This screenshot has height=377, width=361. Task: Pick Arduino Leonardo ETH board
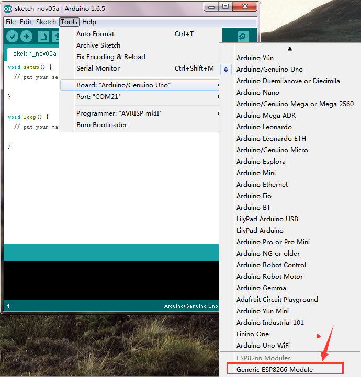coord(271,139)
